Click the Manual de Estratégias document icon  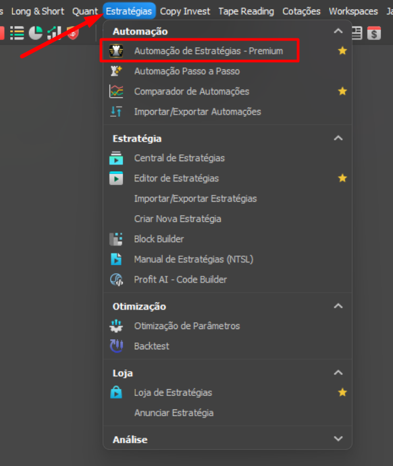pos(116,259)
